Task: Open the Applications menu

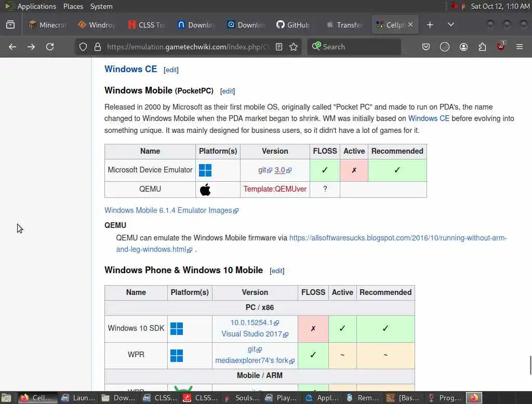Action: pos(37,6)
